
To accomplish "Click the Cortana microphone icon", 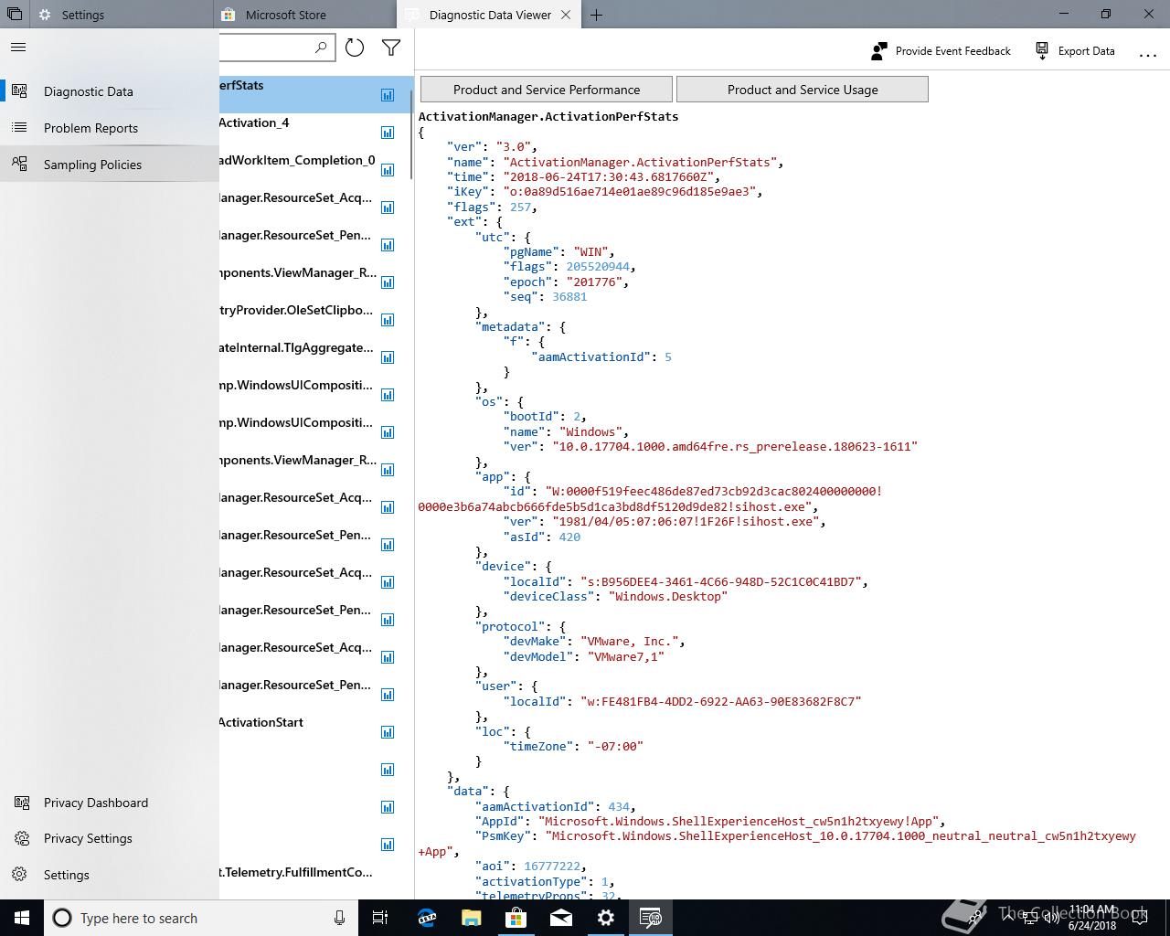I will 339,918.
